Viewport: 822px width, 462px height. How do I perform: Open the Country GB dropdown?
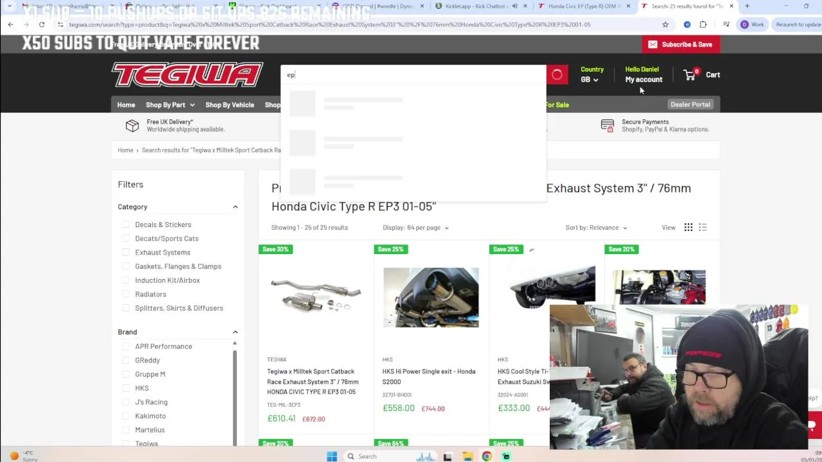590,80
